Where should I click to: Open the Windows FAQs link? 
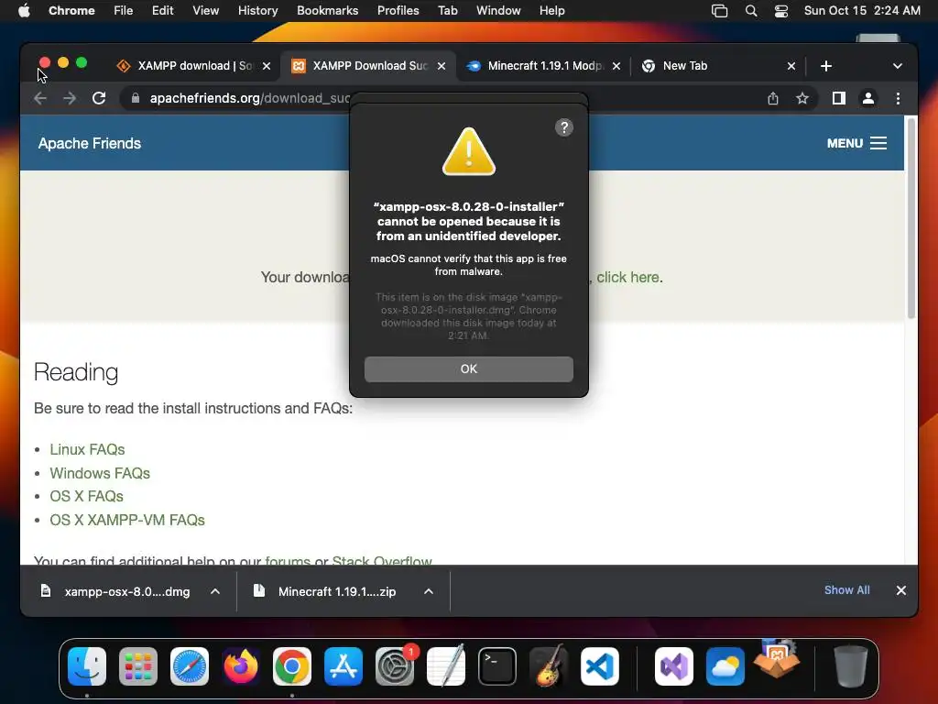click(100, 473)
